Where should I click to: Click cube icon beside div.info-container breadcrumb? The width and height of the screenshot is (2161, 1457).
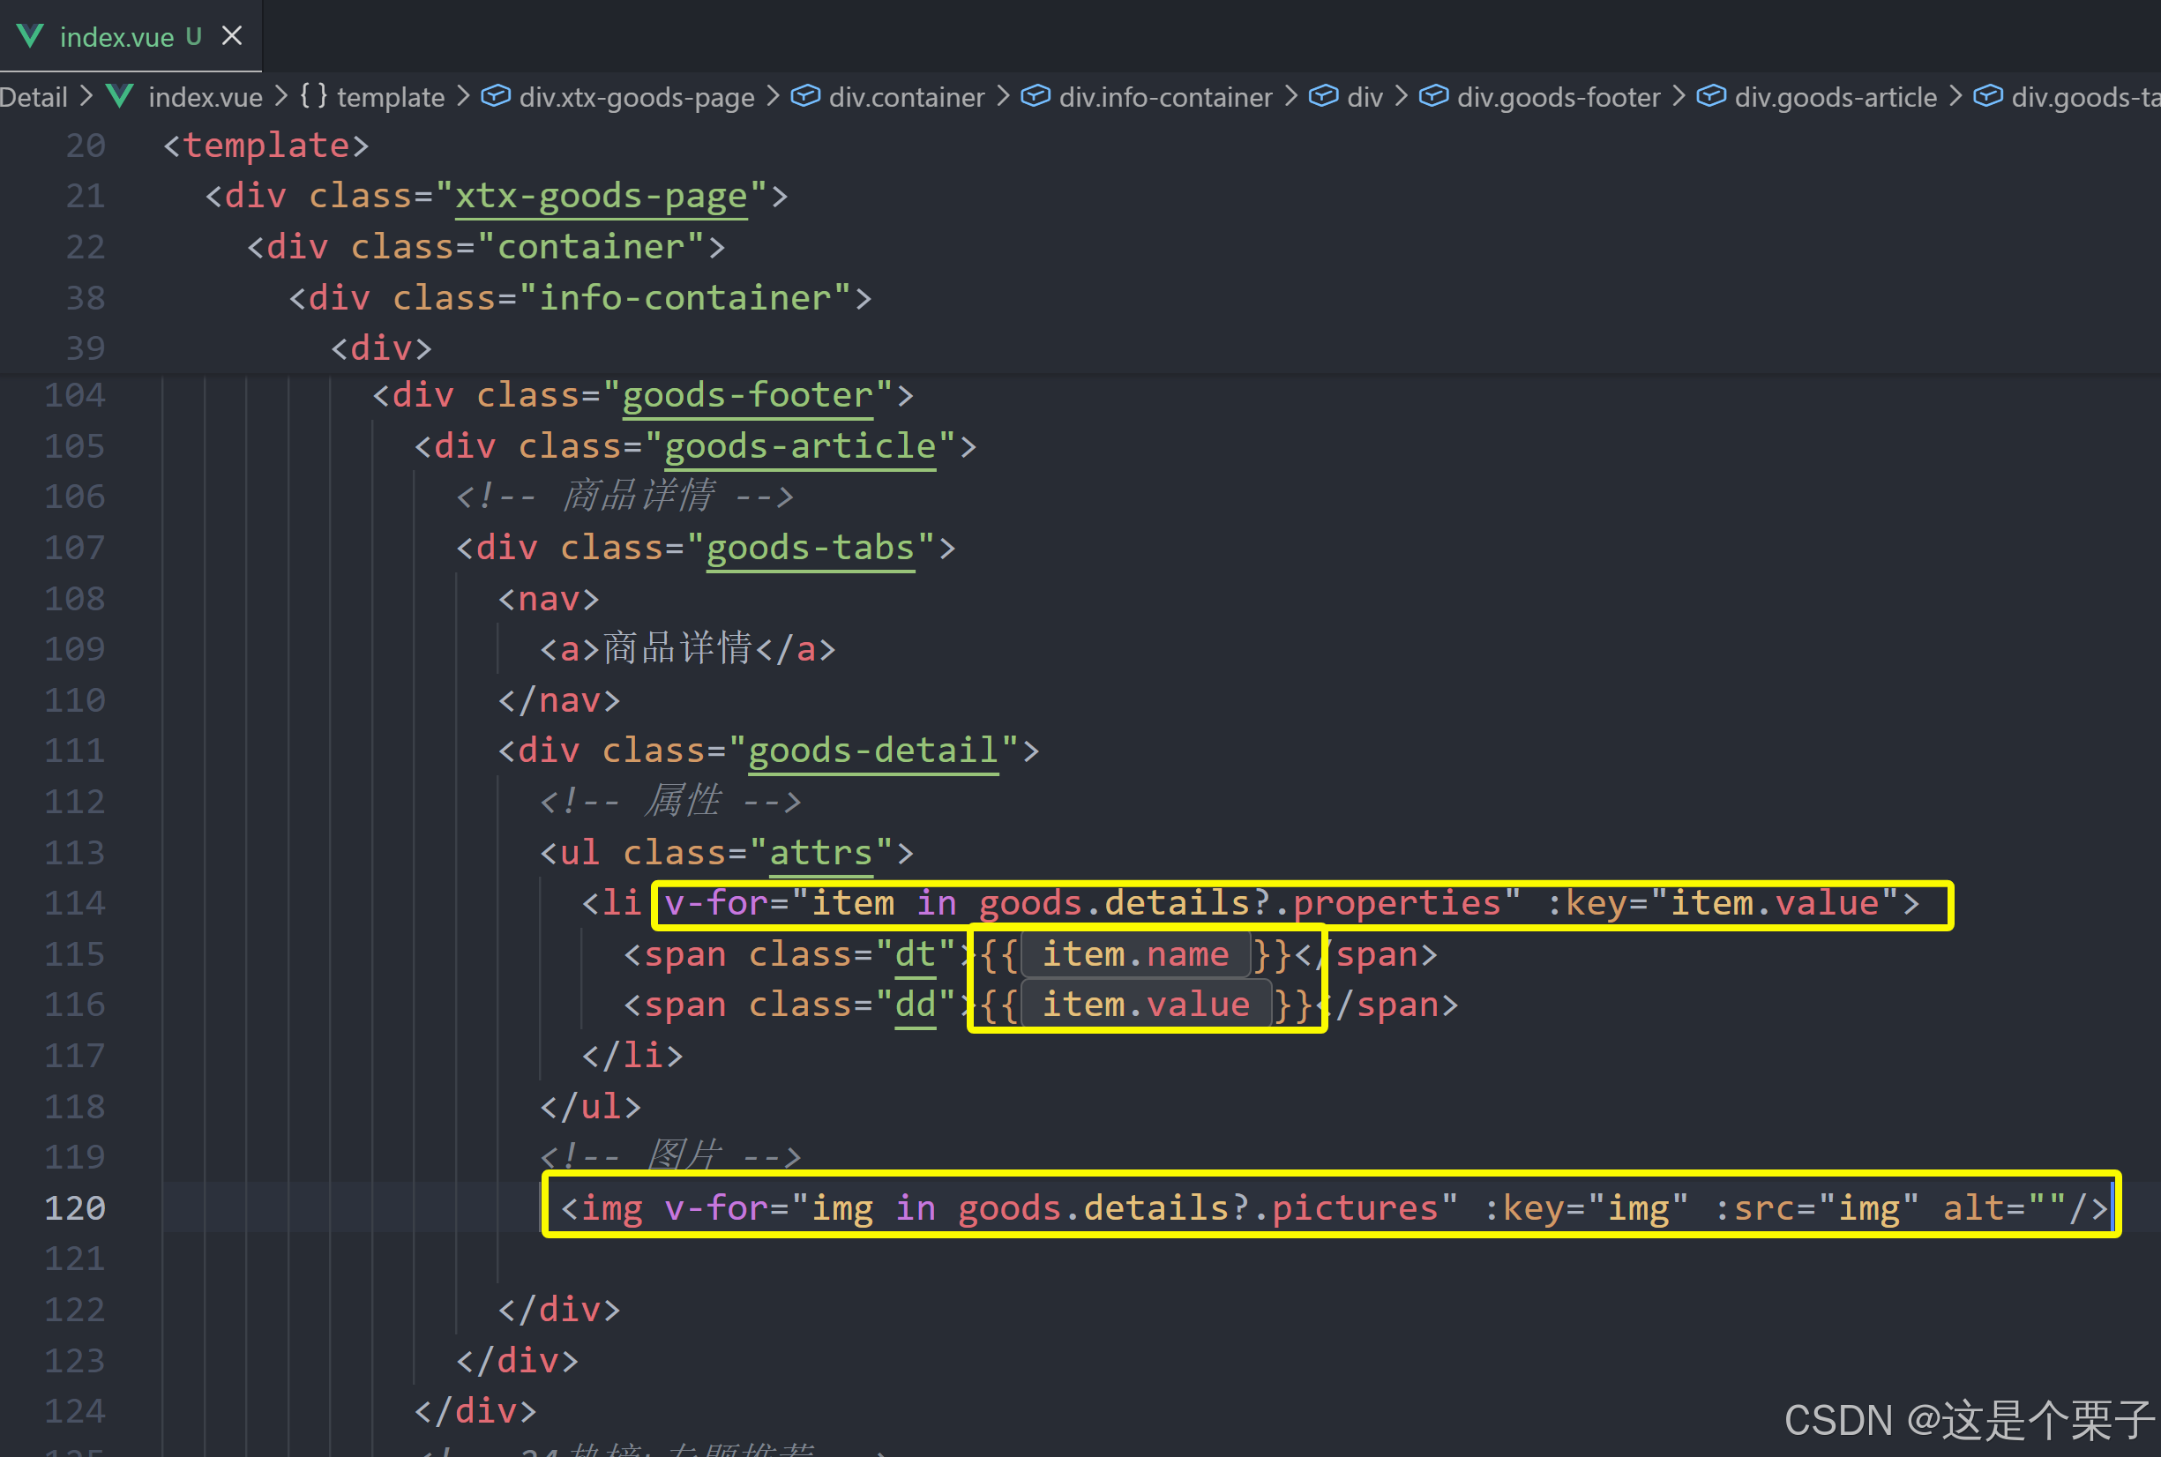[x=1035, y=96]
